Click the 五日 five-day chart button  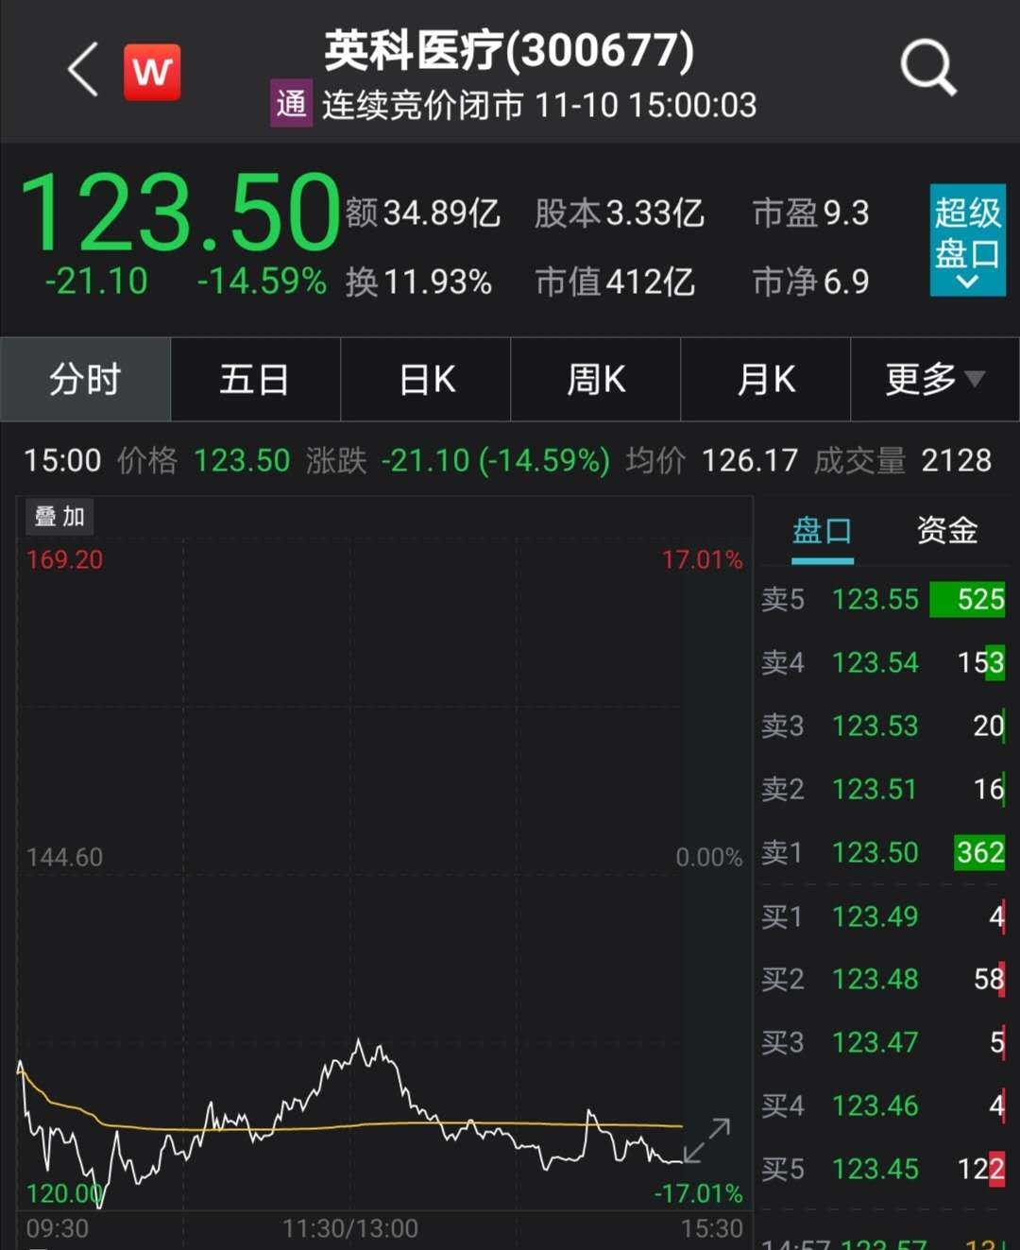tap(255, 379)
